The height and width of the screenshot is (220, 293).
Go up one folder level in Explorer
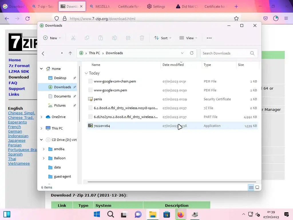click(x=70, y=53)
